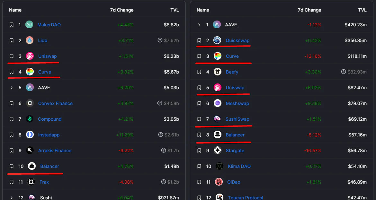Open the QiDao protocol link
The height and width of the screenshot is (200, 376).
(234, 182)
